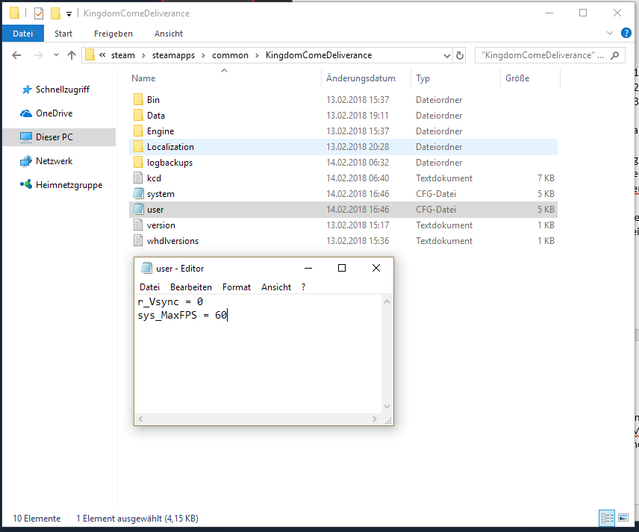The width and height of the screenshot is (639, 532).
Task: Open the ? help menu in editor
Action: point(304,287)
